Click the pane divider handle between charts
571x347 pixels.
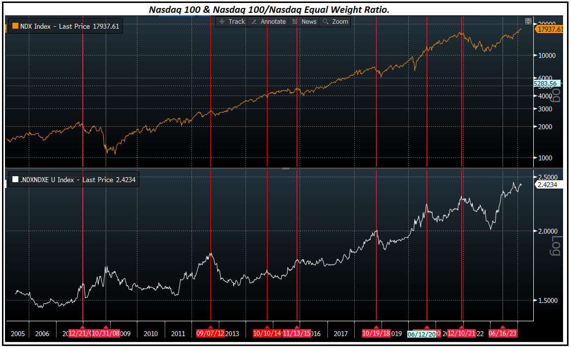[286, 168]
